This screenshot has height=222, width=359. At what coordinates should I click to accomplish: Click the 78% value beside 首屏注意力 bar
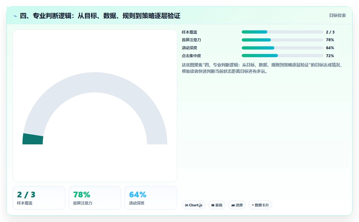click(330, 40)
